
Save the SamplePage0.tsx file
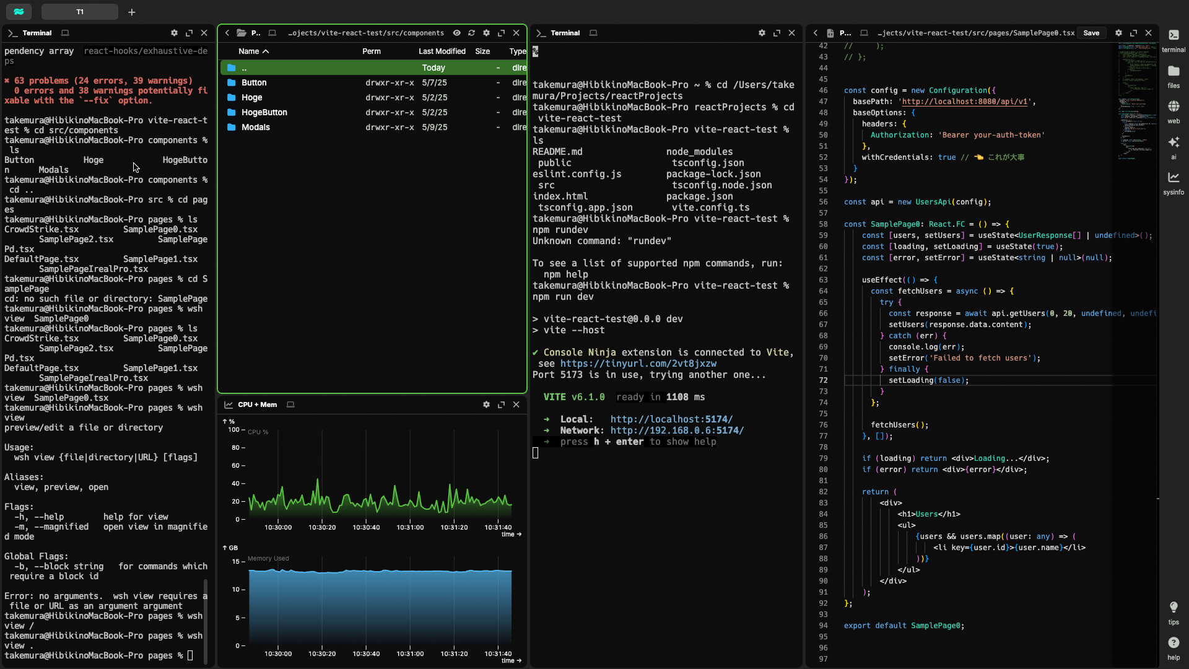[1091, 33]
